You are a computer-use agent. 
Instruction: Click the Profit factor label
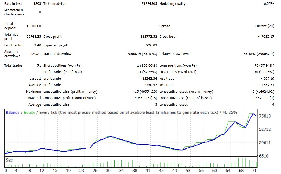14,45
